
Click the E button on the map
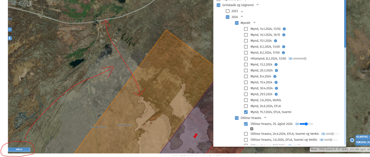pos(10,38)
